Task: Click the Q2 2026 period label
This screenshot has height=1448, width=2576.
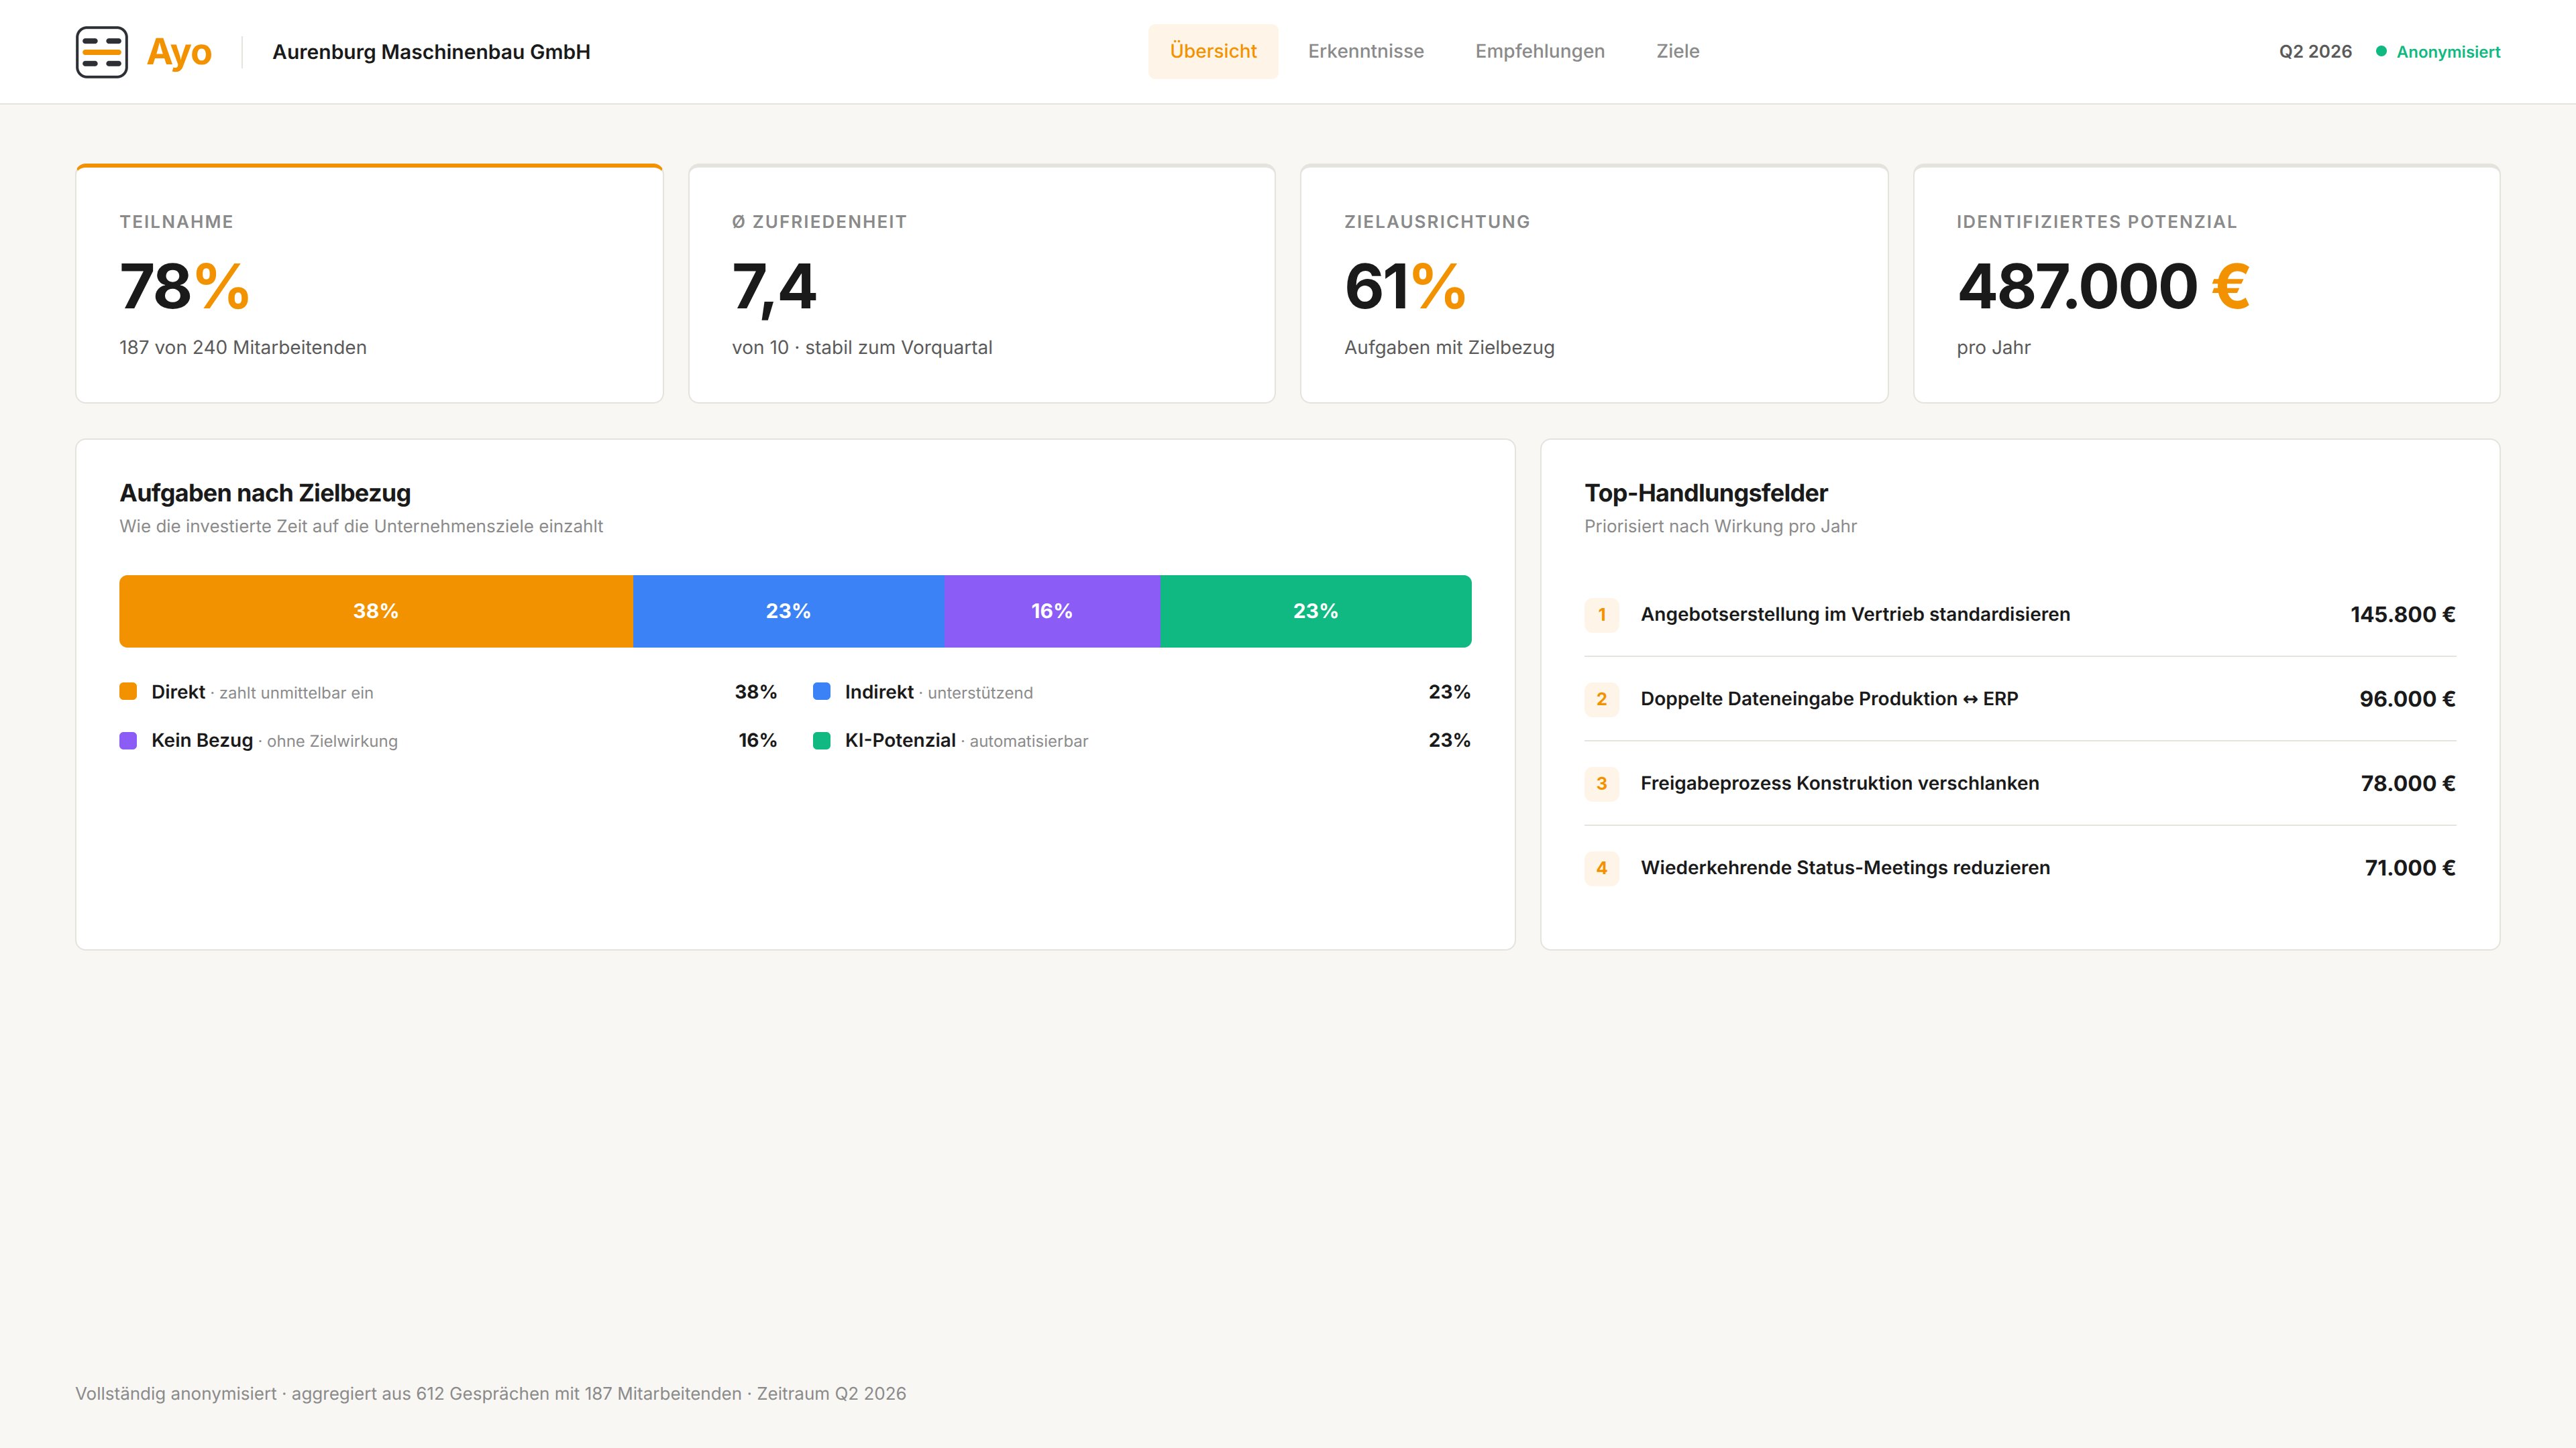Action: coord(2315,52)
